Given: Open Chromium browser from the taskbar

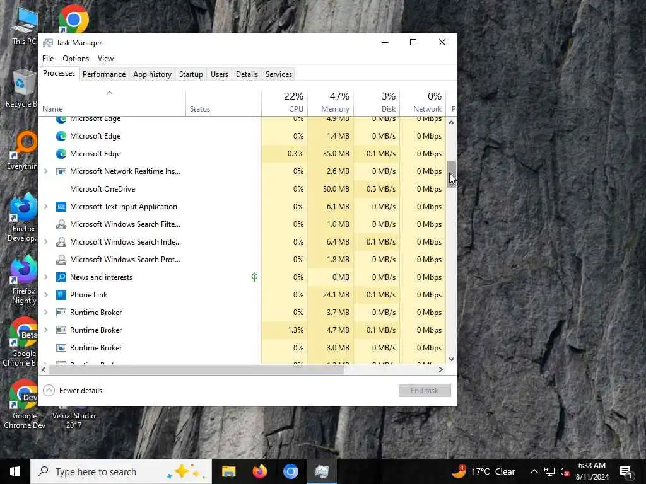Looking at the screenshot, I should [x=290, y=471].
